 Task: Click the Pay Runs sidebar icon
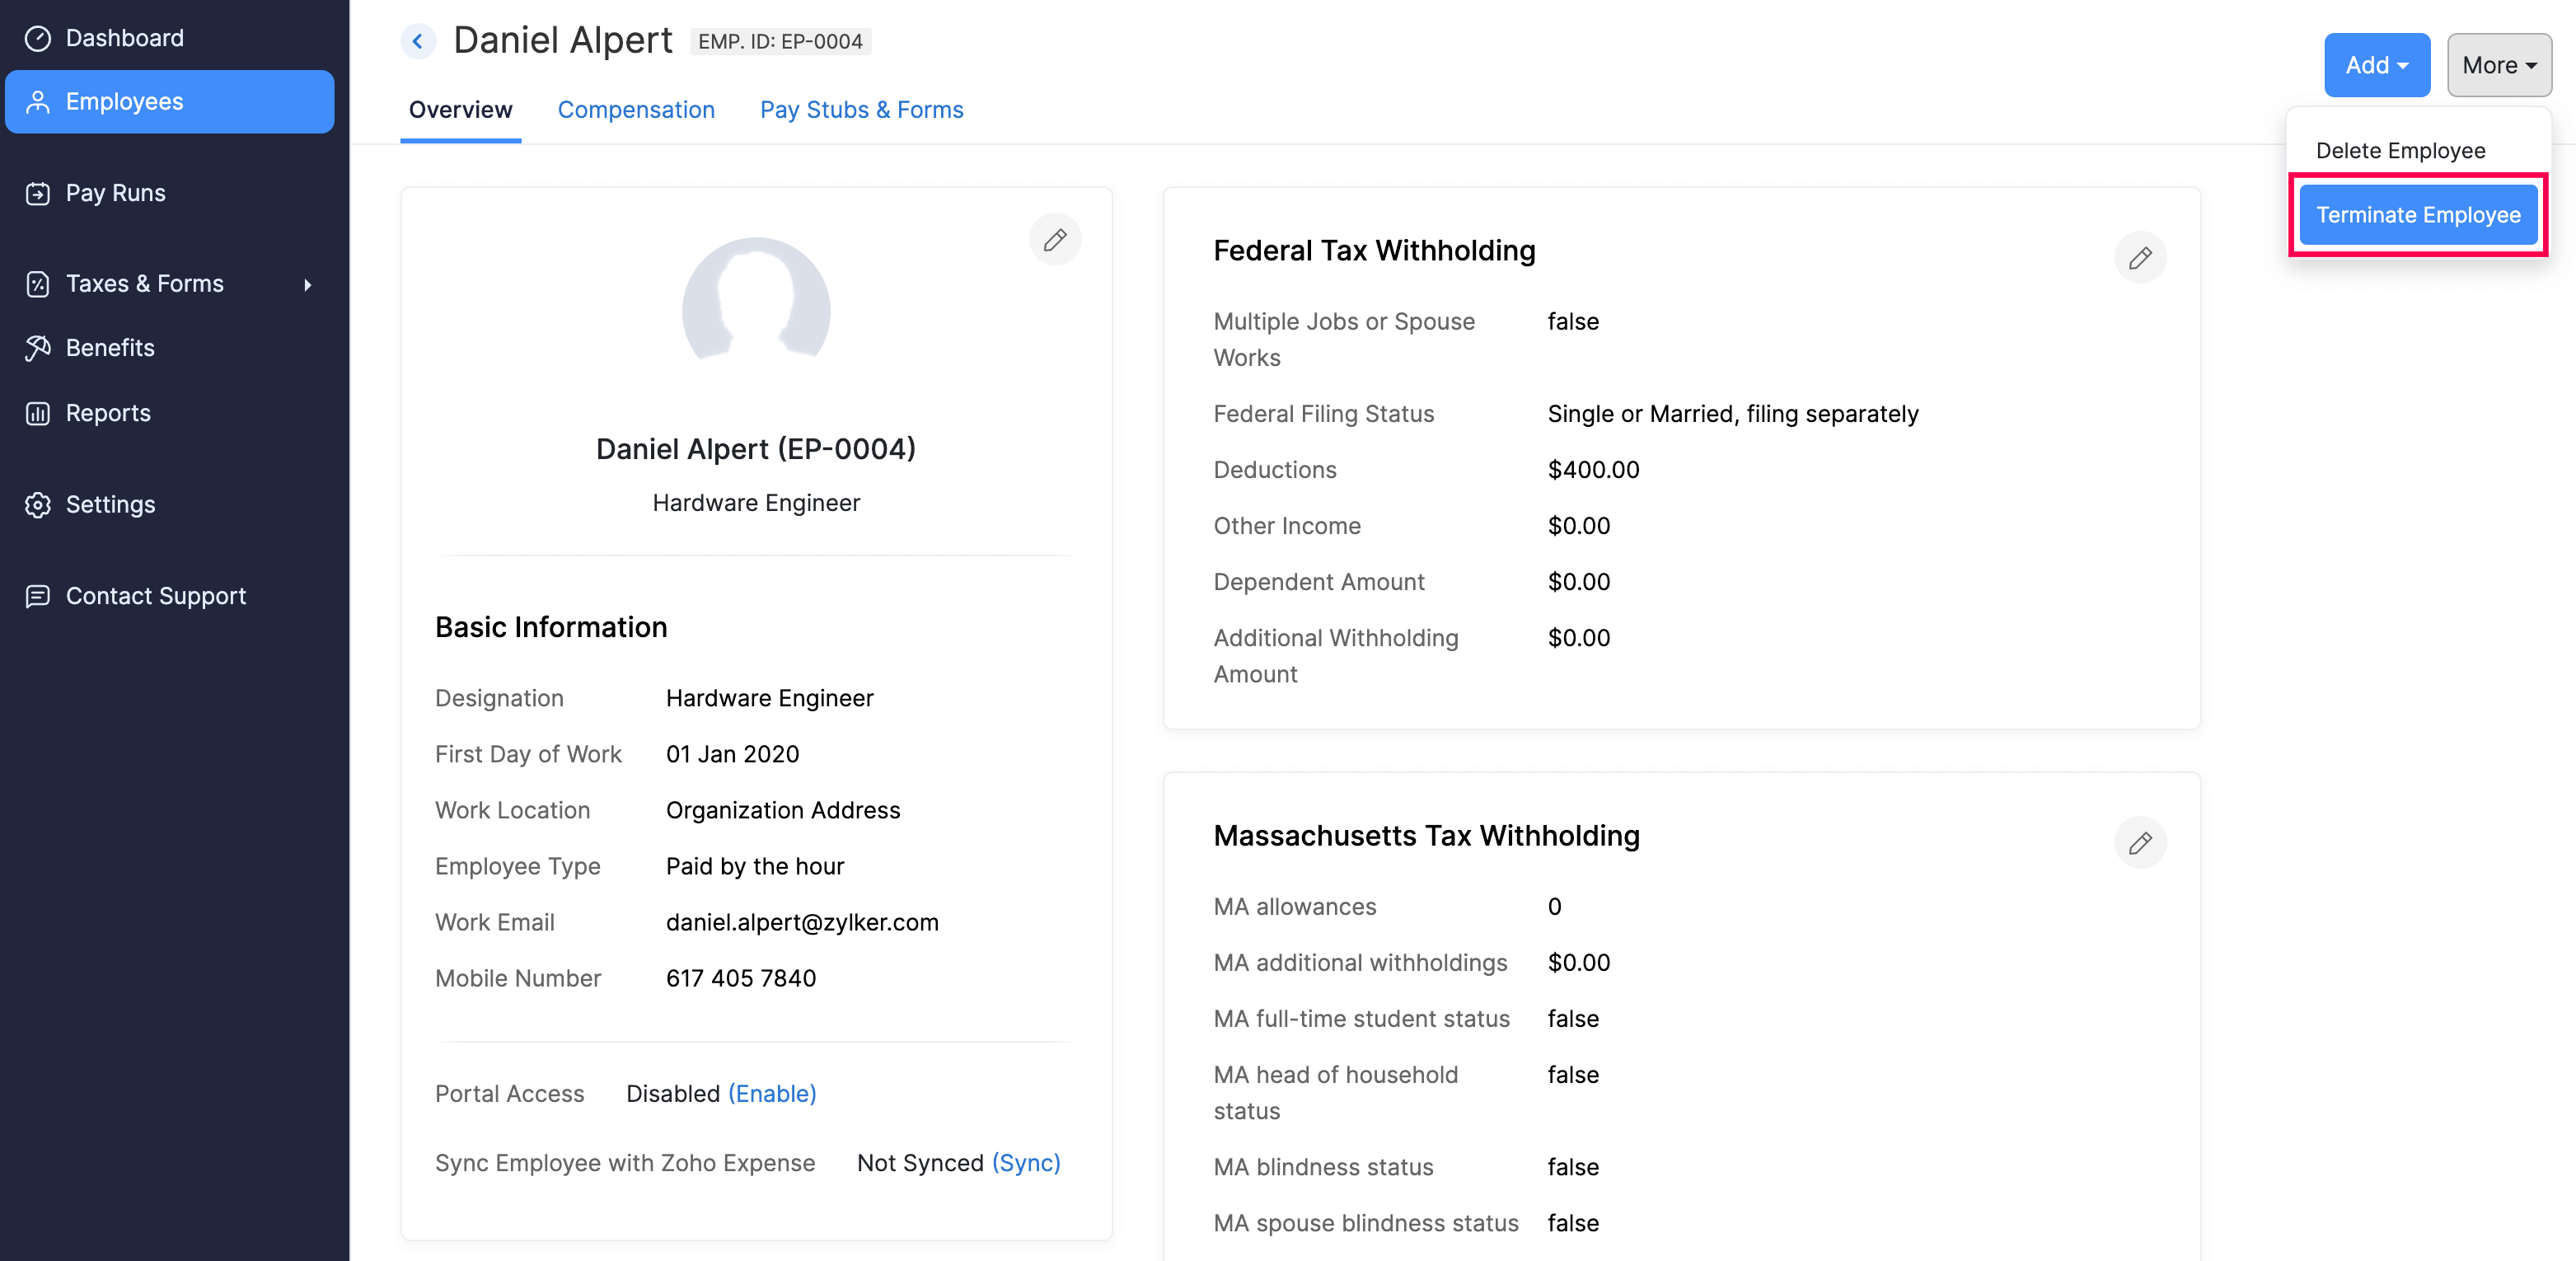(38, 193)
